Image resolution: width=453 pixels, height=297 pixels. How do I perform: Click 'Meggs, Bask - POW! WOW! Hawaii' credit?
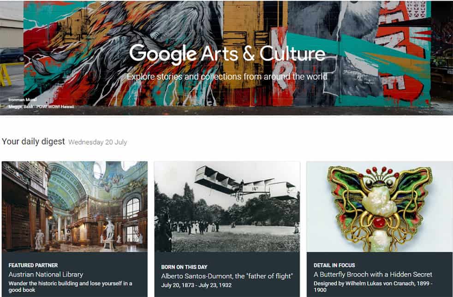(41, 107)
